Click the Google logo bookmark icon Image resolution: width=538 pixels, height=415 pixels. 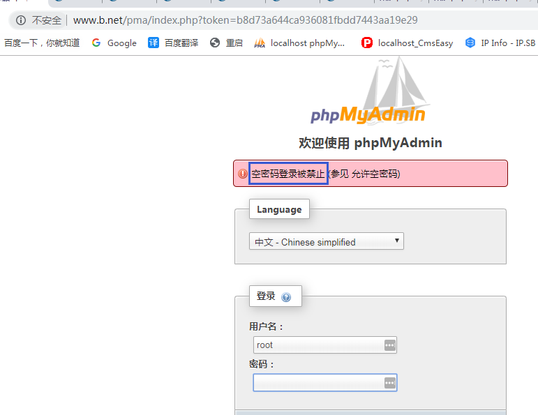pos(96,43)
